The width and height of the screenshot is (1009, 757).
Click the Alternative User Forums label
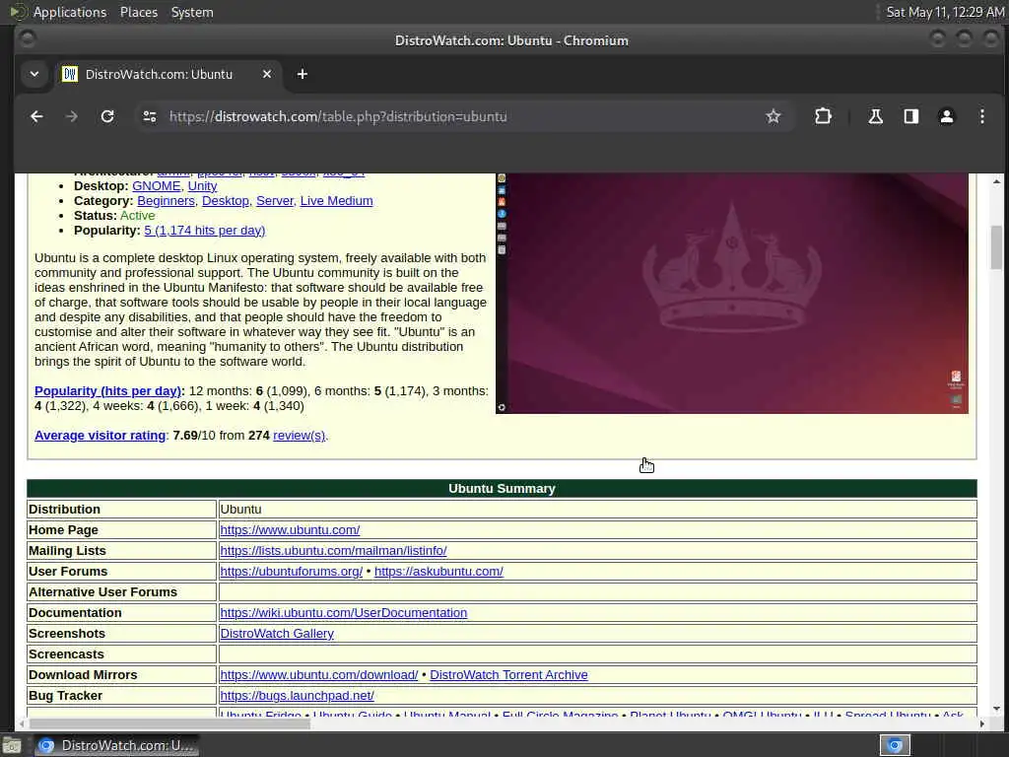[102, 592]
